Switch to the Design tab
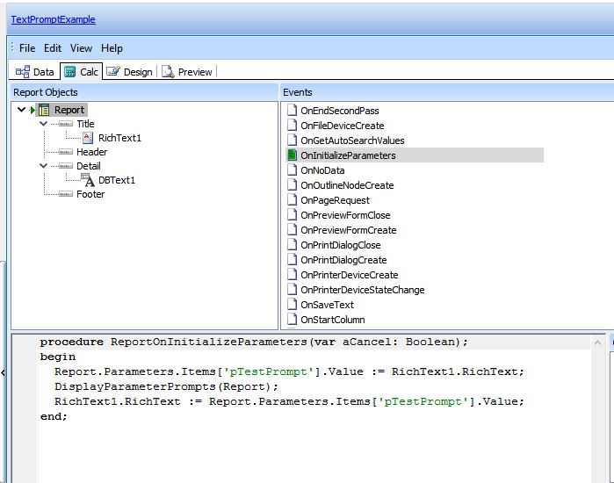This screenshot has width=614, height=483. pyautogui.click(x=130, y=72)
